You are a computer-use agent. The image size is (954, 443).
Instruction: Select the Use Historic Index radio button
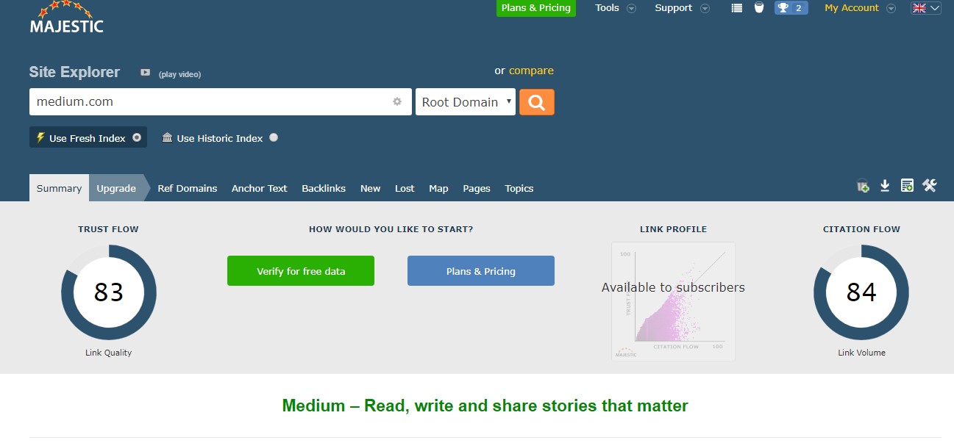[274, 137]
